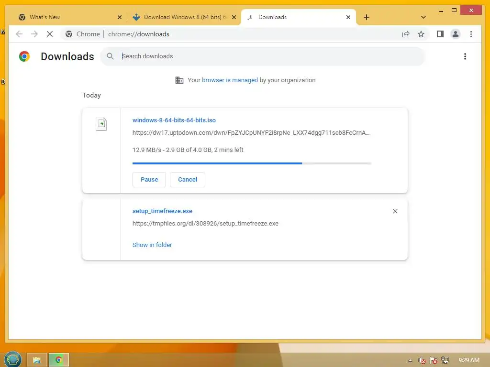490x367 pixels.
Task: Toggle the side panel button
Action: pyautogui.click(x=440, y=34)
